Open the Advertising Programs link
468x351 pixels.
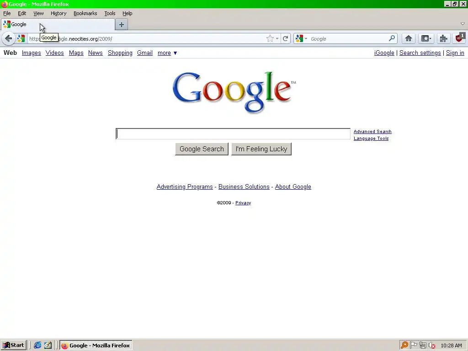click(x=185, y=186)
